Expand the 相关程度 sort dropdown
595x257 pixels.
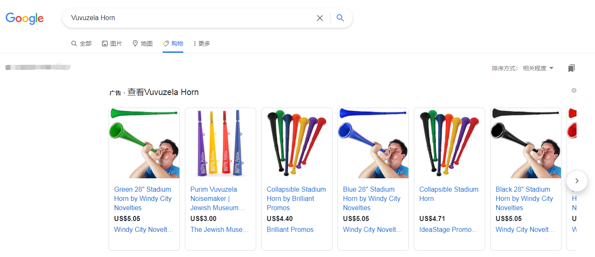(x=538, y=68)
